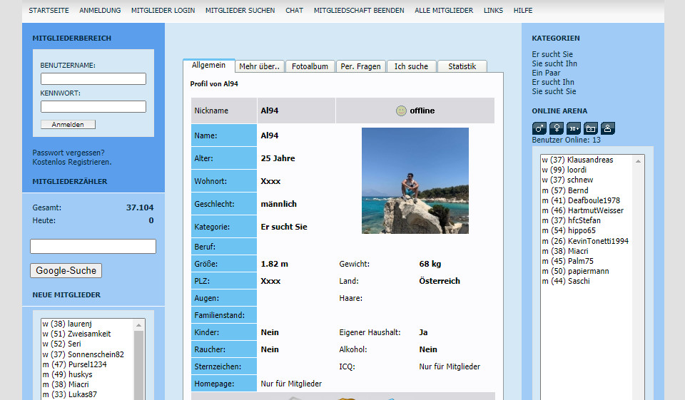Open the Mitglieder Suchen menu item
The image size is (685, 400).
(240, 11)
